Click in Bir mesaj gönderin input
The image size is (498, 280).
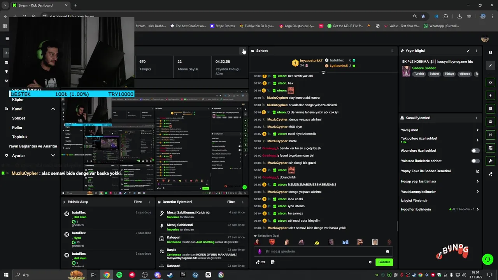323,252
